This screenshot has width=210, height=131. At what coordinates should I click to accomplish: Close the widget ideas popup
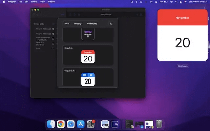[x=111, y=24]
